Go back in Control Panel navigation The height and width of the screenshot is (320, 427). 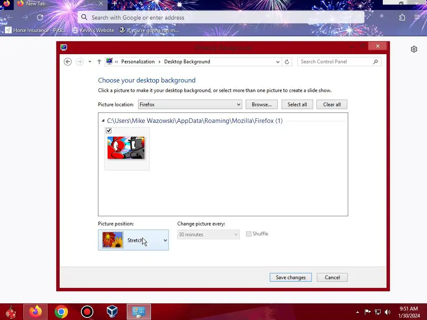68,62
